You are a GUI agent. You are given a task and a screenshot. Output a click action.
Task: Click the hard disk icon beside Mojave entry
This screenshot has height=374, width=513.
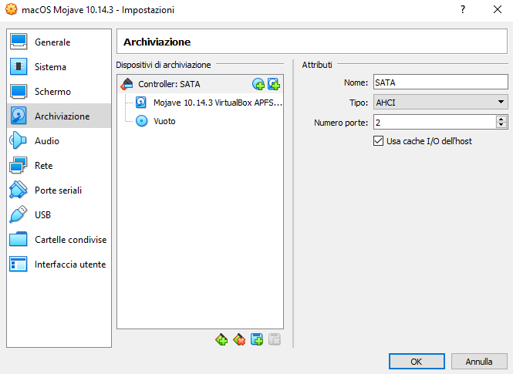141,103
